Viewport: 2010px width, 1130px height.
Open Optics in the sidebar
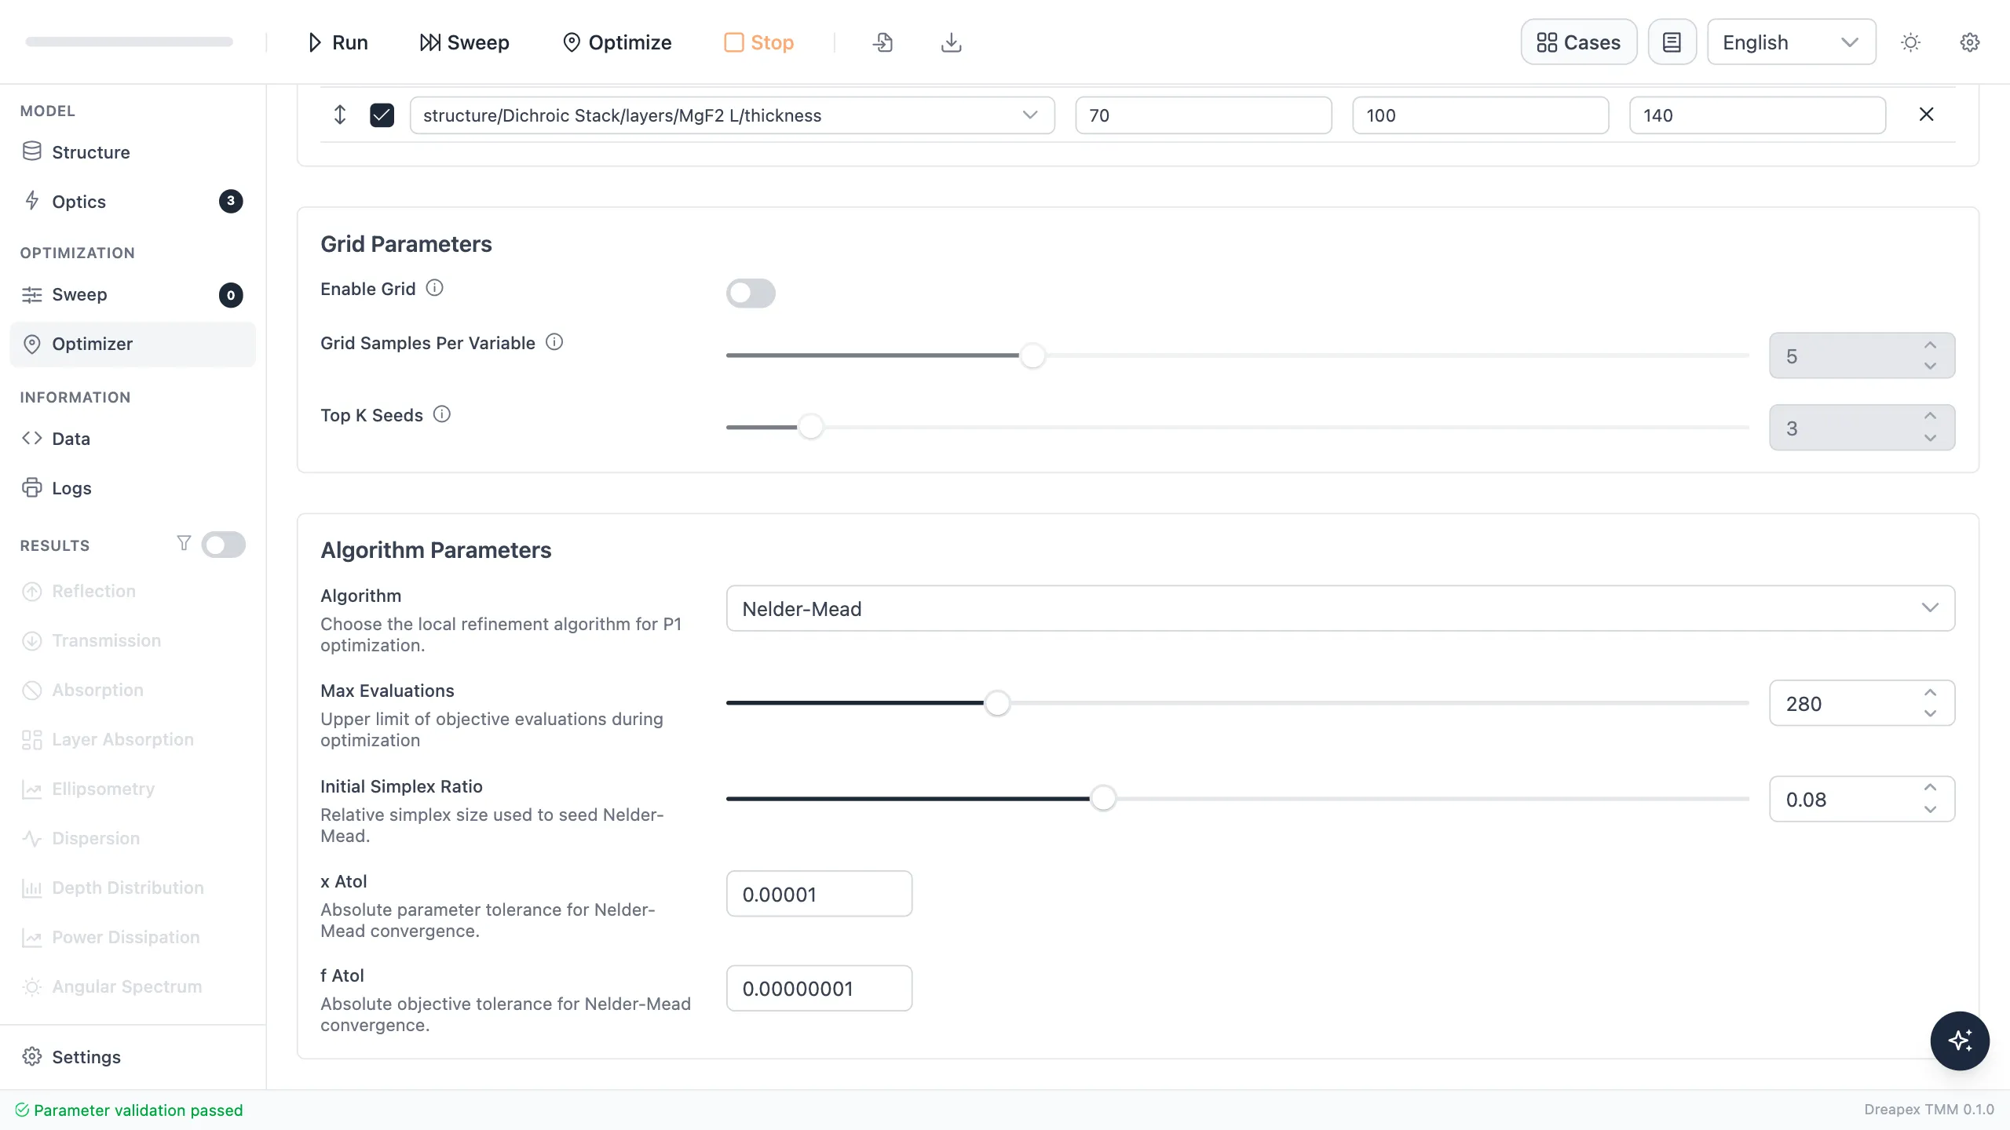click(x=133, y=202)
